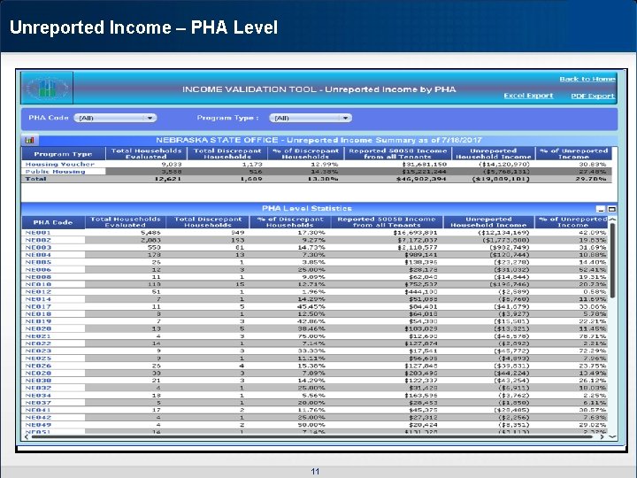Maximize the PHA Level Statistics panel
The image size is (637, 478).
point(611,209)
